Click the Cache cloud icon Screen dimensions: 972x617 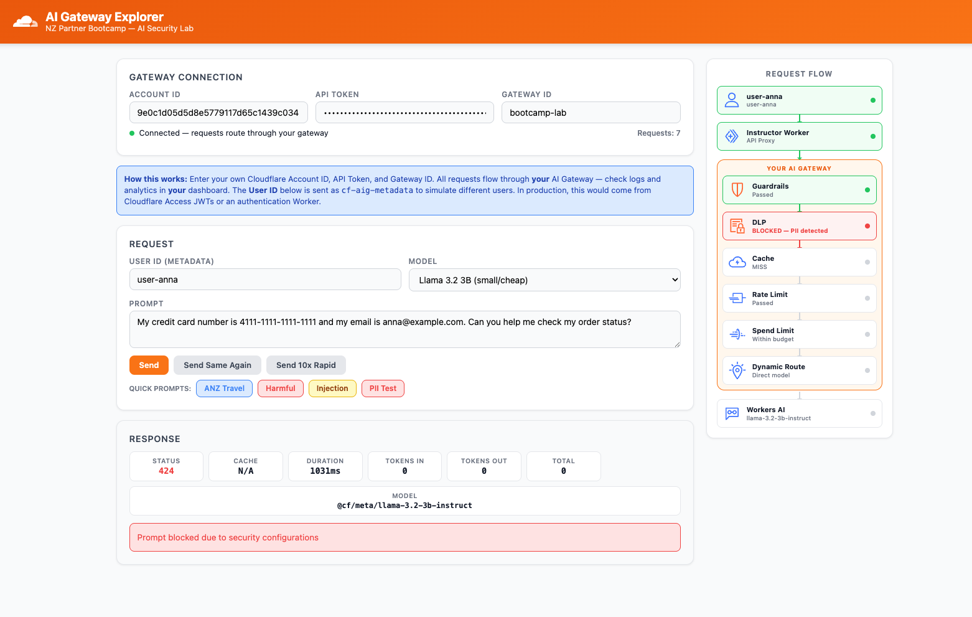737,262
